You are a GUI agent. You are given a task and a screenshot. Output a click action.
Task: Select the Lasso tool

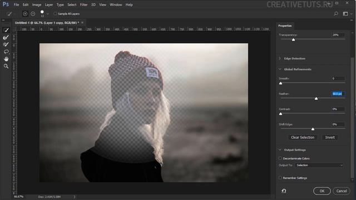(6, 52)
